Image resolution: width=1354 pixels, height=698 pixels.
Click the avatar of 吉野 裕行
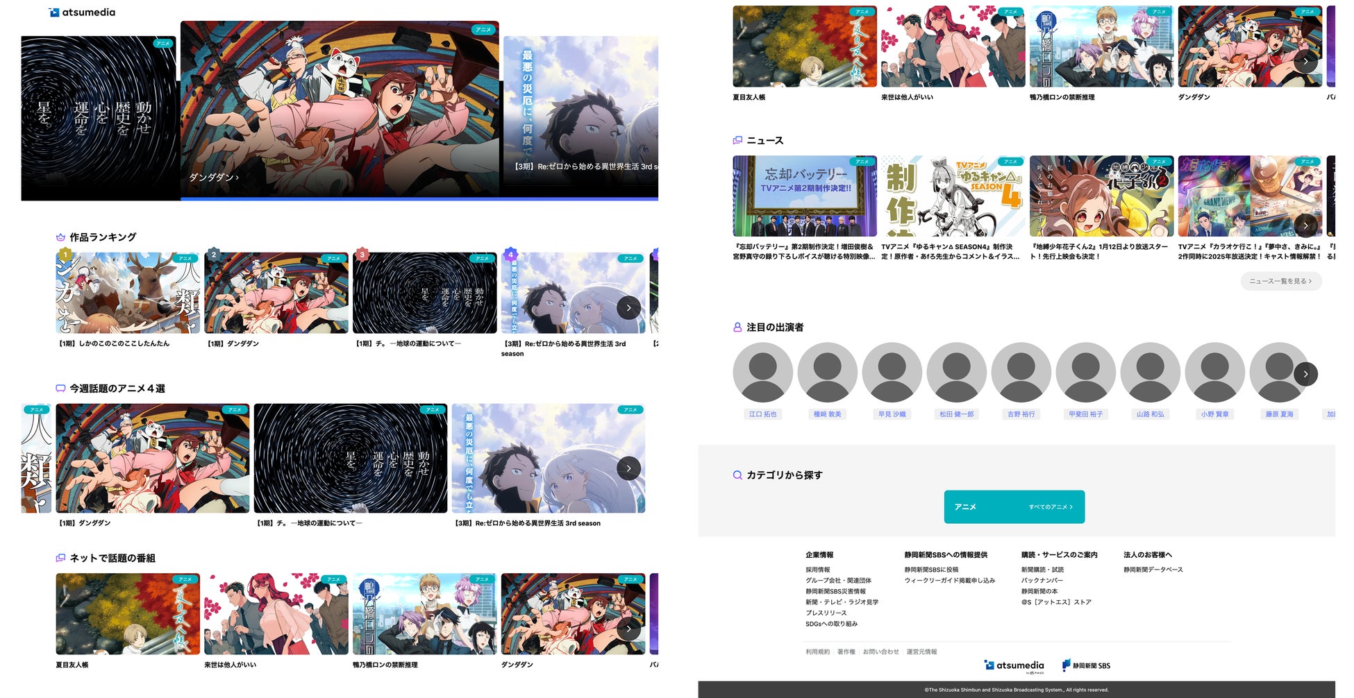click(1021, 373)
